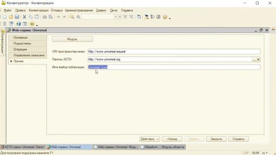The width and height of the screenshot is (276, 155).
Task: Open the search text dropdown arrow
Action: coord(116,17)
